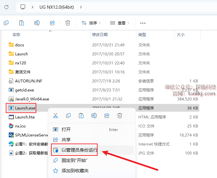Open the 排序 sort dropdown
This screenshot has height=178, width=217.
tap(91, 23)
